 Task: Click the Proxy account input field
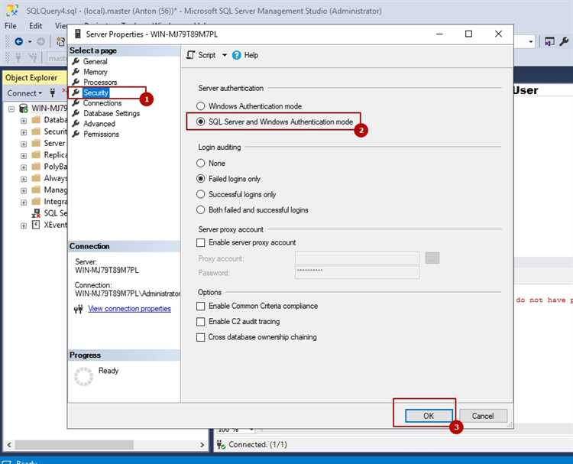pyautogui.click(x=357, y=258)
